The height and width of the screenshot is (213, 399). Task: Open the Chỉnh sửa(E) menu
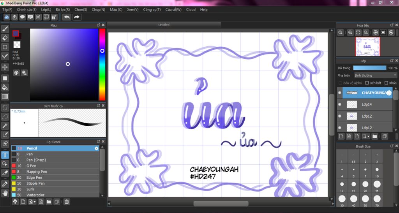26,9
